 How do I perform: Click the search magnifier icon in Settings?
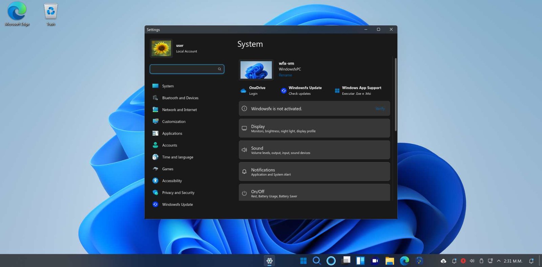point(220,69)
